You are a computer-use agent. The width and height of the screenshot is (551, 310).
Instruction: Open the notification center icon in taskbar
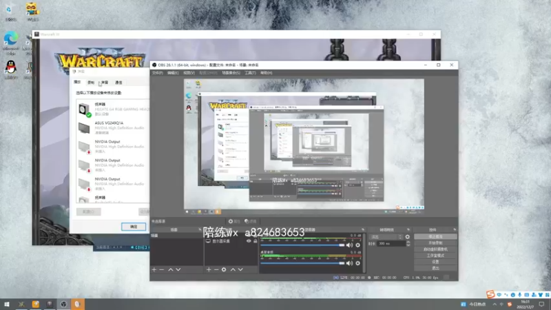pos(541,304)
